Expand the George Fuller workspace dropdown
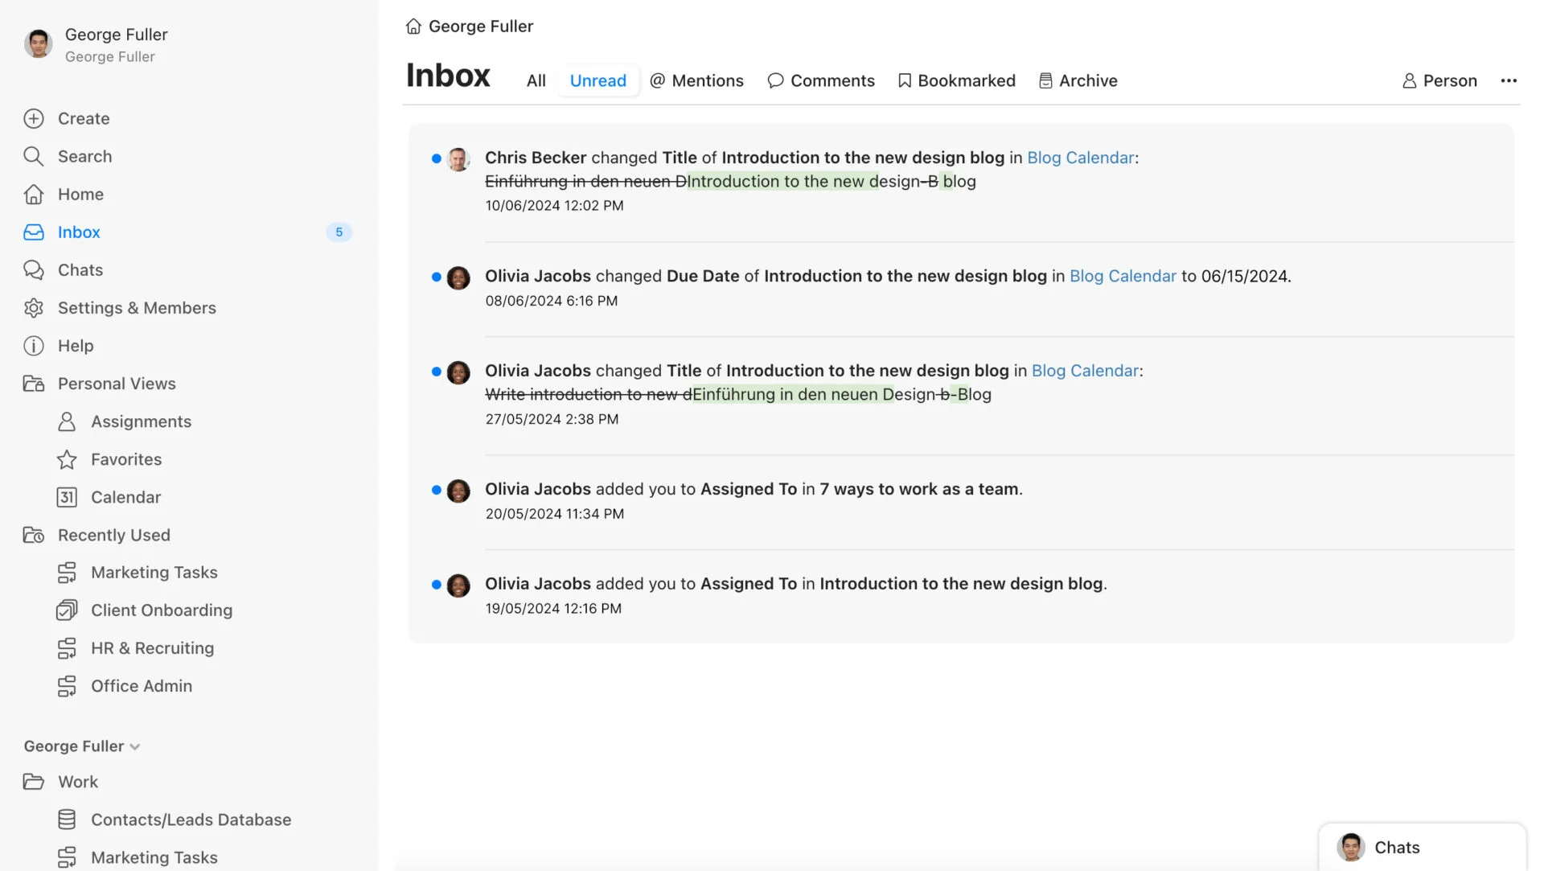1544x871 pixels. click(x=134, y=747)
